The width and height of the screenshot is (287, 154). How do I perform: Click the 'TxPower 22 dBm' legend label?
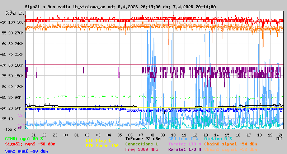[x=143, y=139]
